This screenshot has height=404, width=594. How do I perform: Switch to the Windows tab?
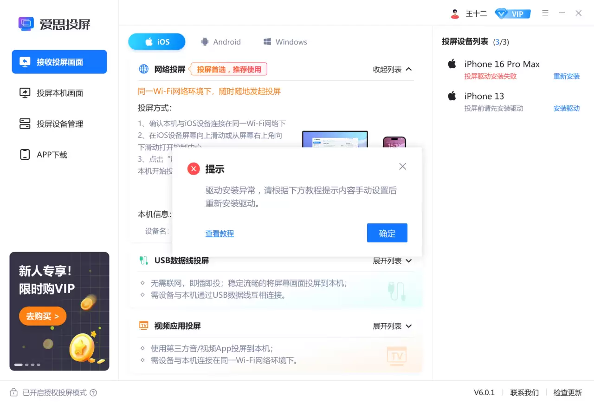284,41
